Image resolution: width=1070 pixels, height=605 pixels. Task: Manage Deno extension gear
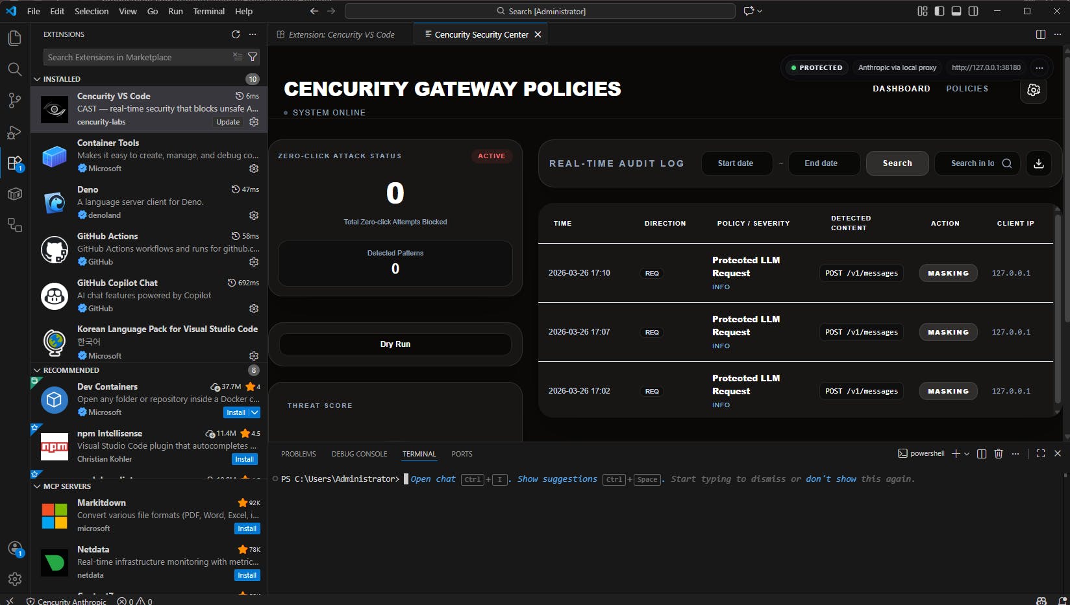(x=254, y=215)
